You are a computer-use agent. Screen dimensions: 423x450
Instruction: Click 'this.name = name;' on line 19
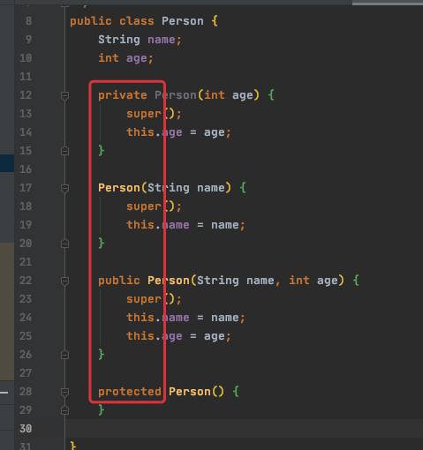(x=185, y=225)
